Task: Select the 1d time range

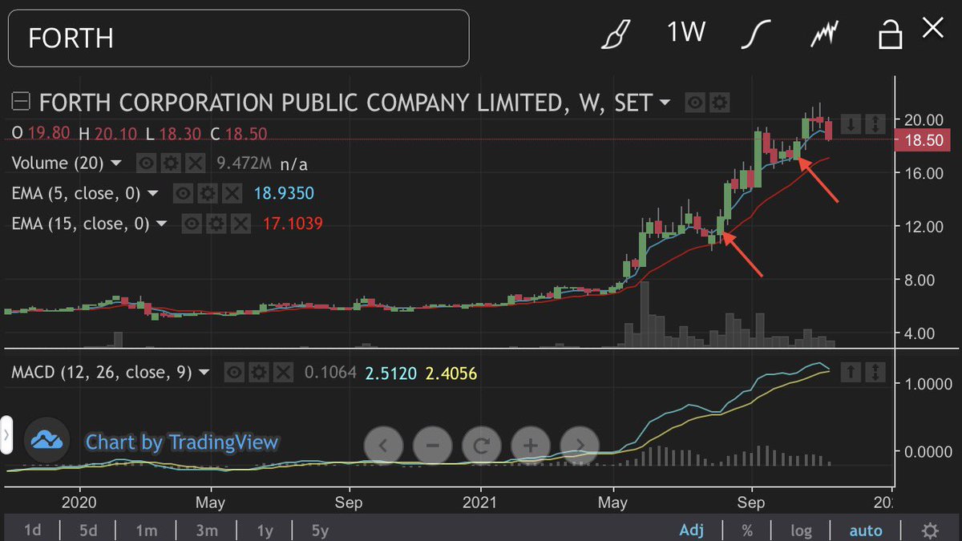Action: 33,530
